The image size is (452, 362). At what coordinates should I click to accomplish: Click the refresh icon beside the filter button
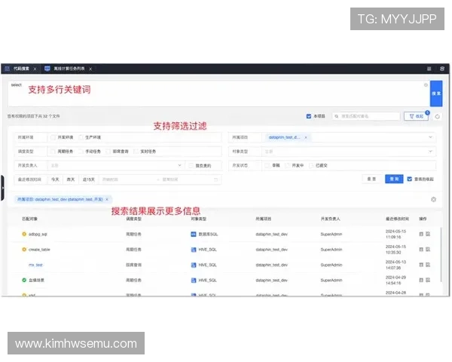437,117
